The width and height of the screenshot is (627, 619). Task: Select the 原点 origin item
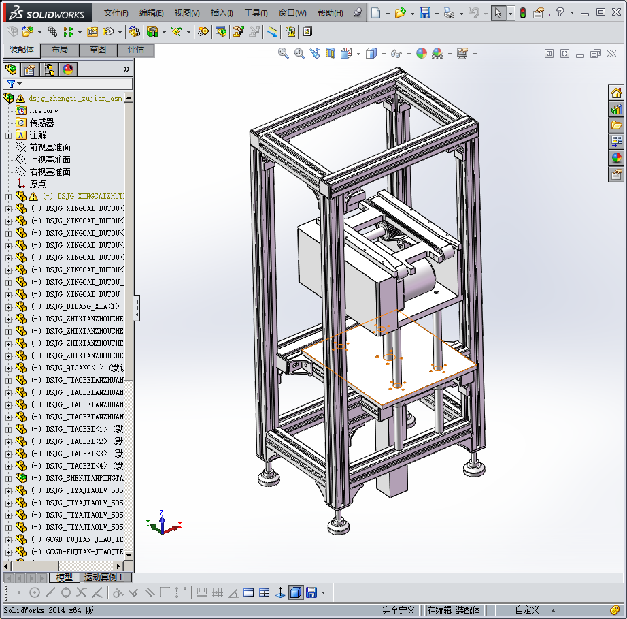[37, 184]
